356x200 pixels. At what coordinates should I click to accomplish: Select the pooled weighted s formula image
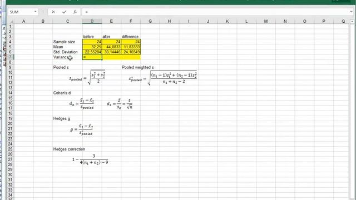[163, 78]
